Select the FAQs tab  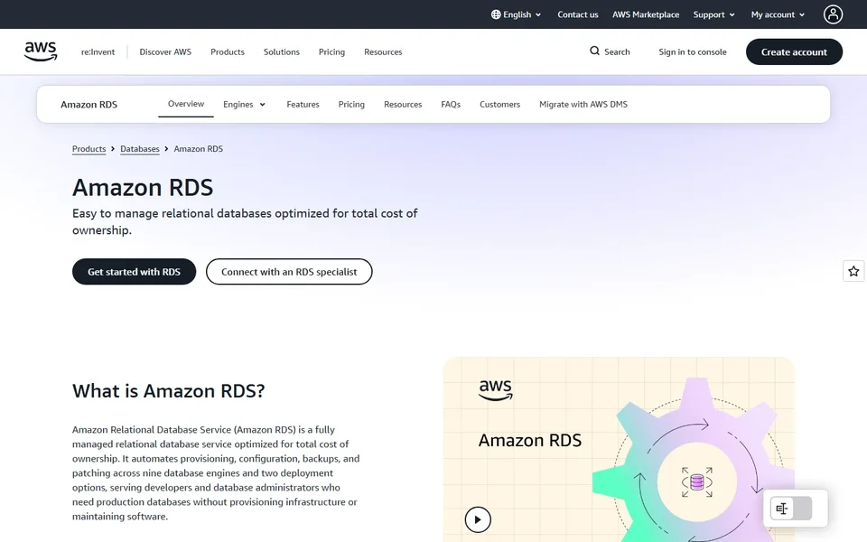pyautogui.click(x=451, y=104)
